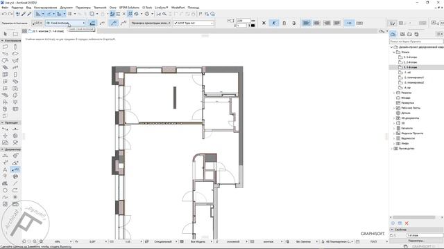The height and width of the screenshot is (249, 444).
Task: Set third (right) text alignment option
Action: click(327, 23)
